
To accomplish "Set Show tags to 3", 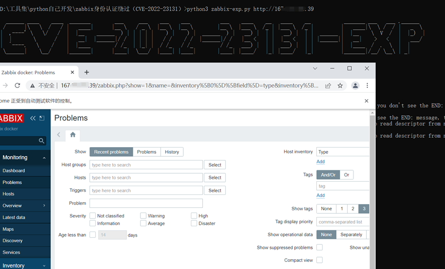I will [364, 208].
